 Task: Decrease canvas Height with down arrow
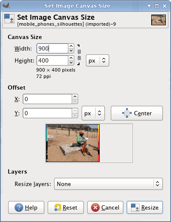point(71,63)
